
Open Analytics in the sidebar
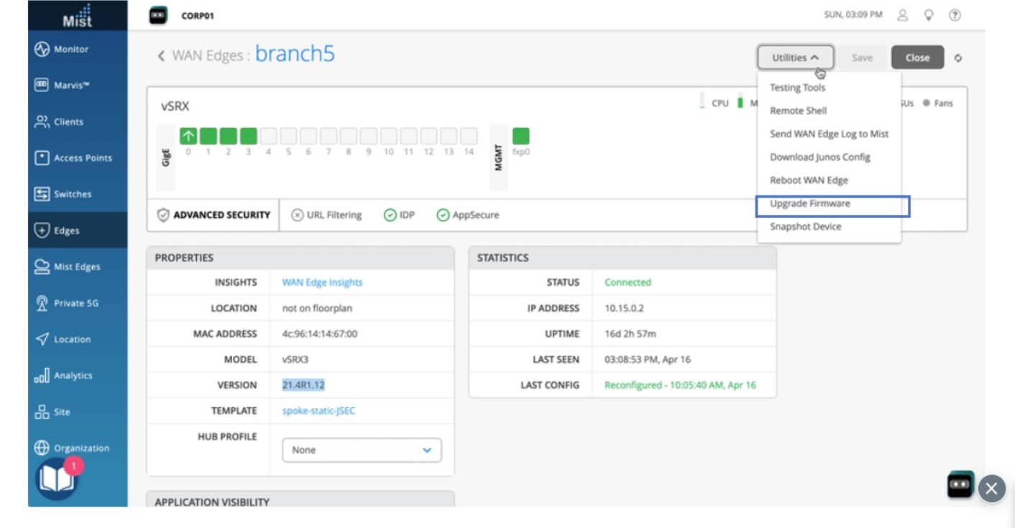point(78,375)
